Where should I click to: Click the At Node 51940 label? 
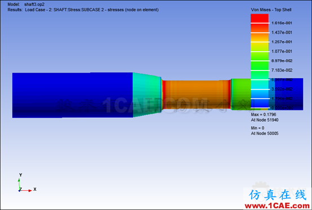tap(265, 120)
